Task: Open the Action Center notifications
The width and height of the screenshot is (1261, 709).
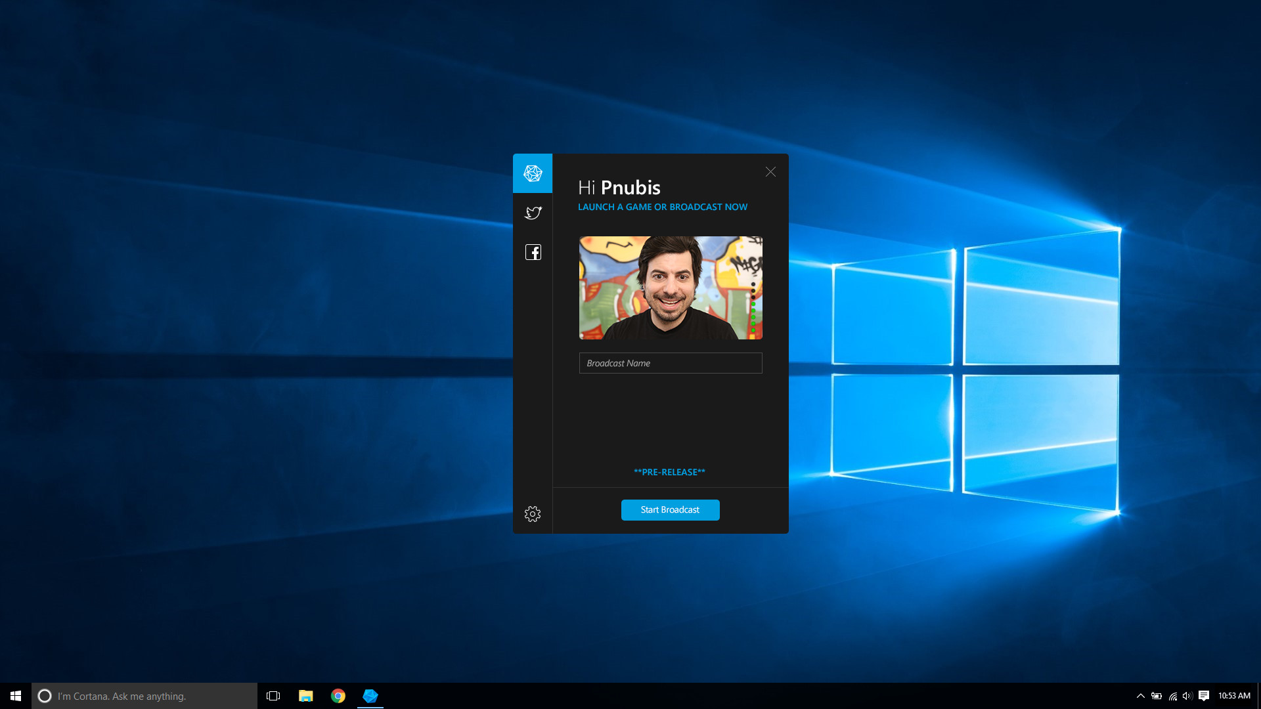Action: [1204, 696]
